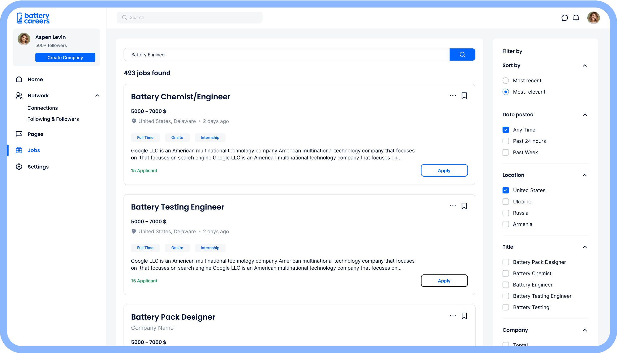617x353 pixels.
Task: Check the Past 24 hours filter
Action: click(x=506, y=141)
